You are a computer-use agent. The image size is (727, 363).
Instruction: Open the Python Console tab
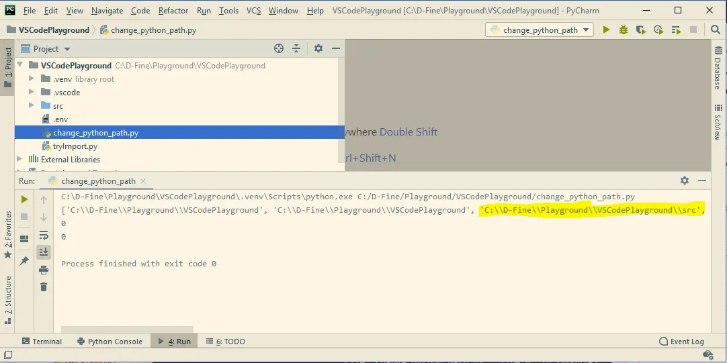click(x=110, y=342)
